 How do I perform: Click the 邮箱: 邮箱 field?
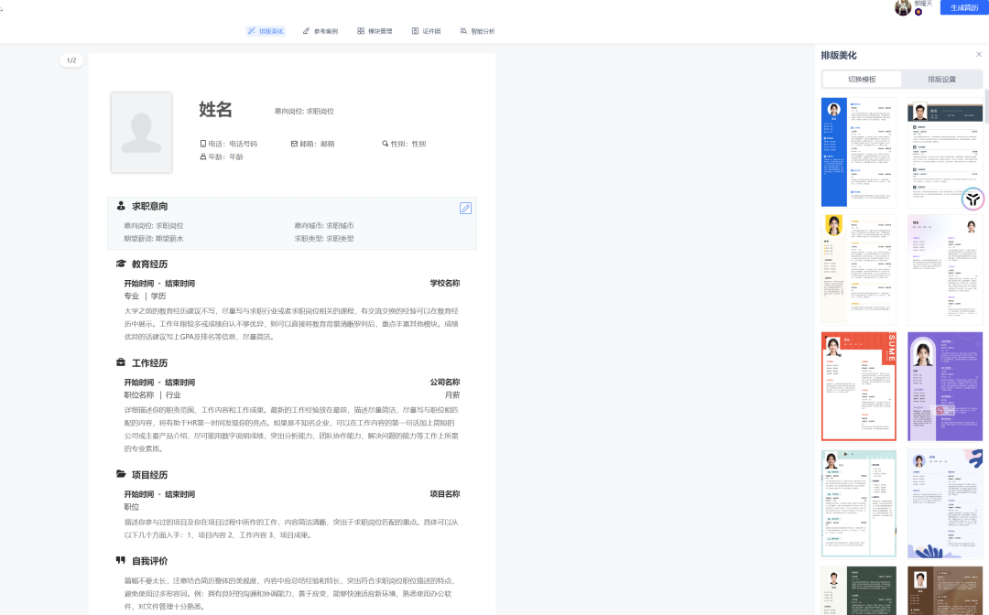pos(312,144)
